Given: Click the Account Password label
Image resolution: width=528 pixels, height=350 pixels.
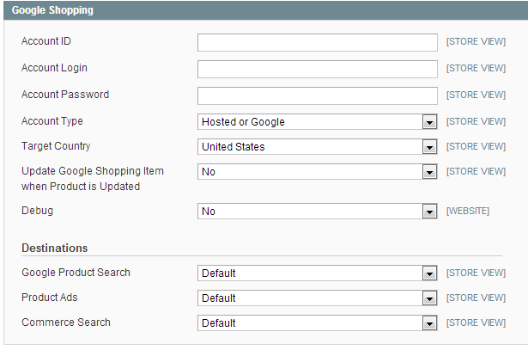Looking at the screenshot, I should pos(64,95).
